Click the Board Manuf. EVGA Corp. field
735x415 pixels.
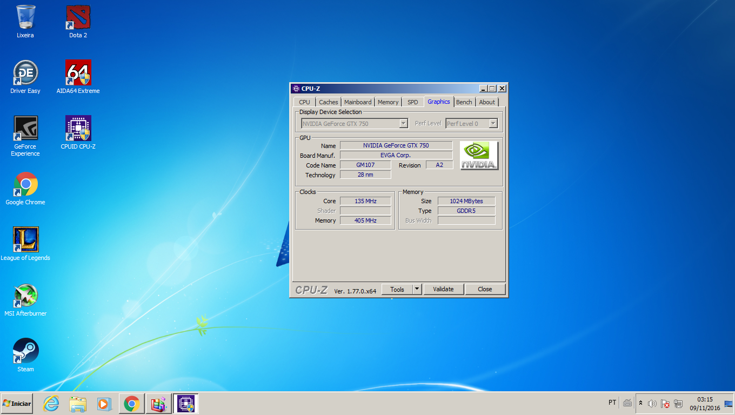click(x=396, y=155)
